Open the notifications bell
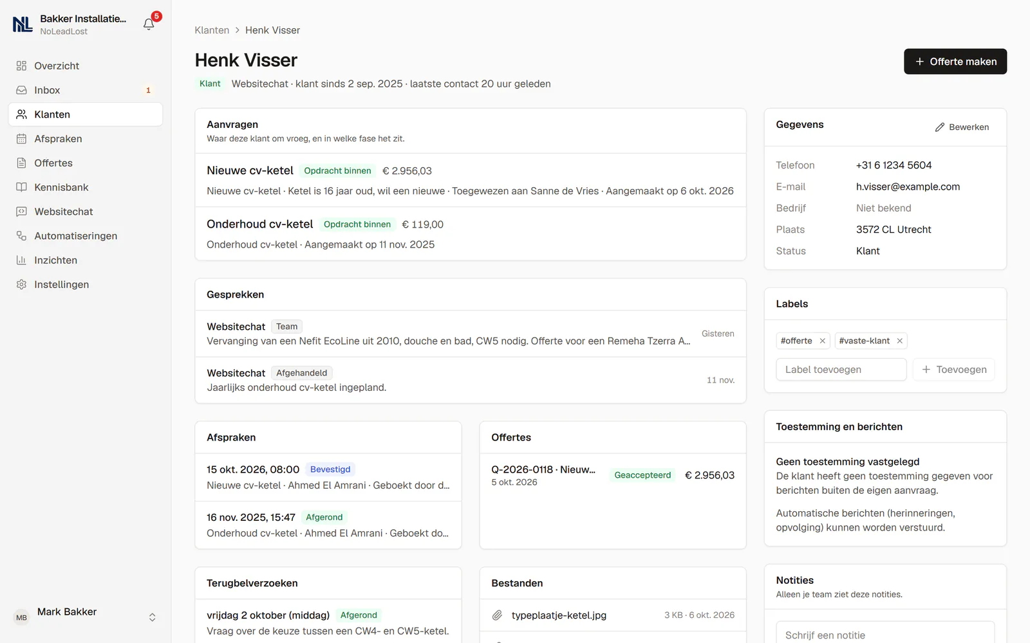 point(149,24)
